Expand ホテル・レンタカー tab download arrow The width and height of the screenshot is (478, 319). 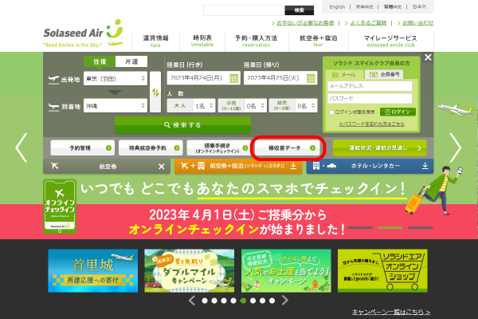[x=425, y=166]
